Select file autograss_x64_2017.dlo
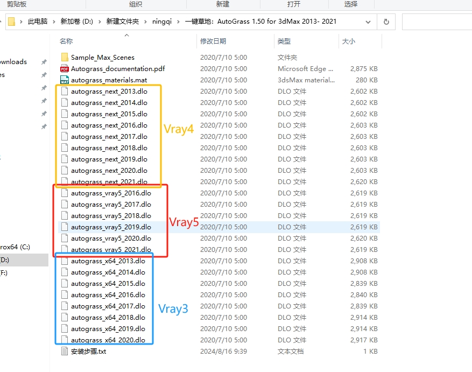Image resolution: width=472 pixels, height=372 pixels. pos(108,306)
